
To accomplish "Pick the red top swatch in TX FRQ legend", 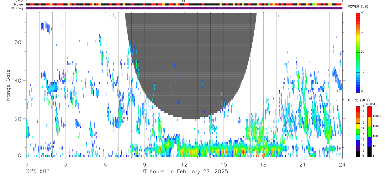I will pos(358,110).
